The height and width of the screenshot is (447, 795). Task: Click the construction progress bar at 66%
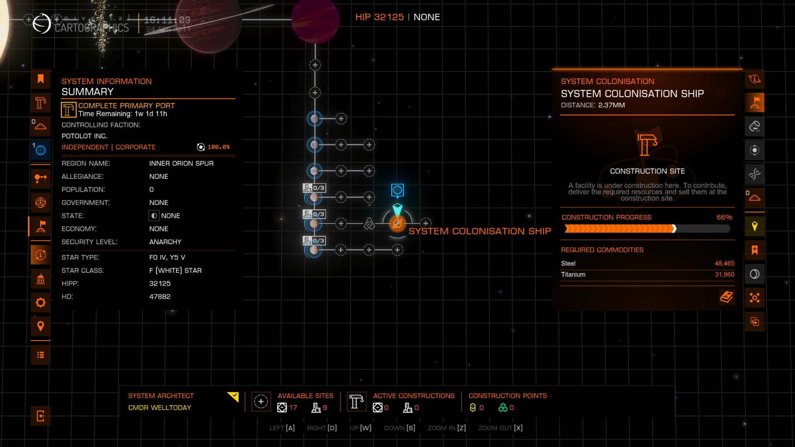pos(647,228)
